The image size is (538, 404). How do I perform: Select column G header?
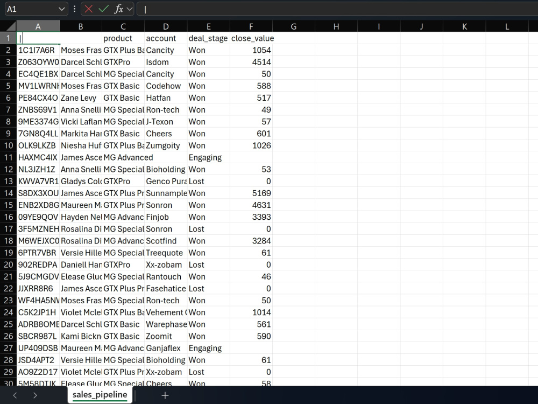294,26
